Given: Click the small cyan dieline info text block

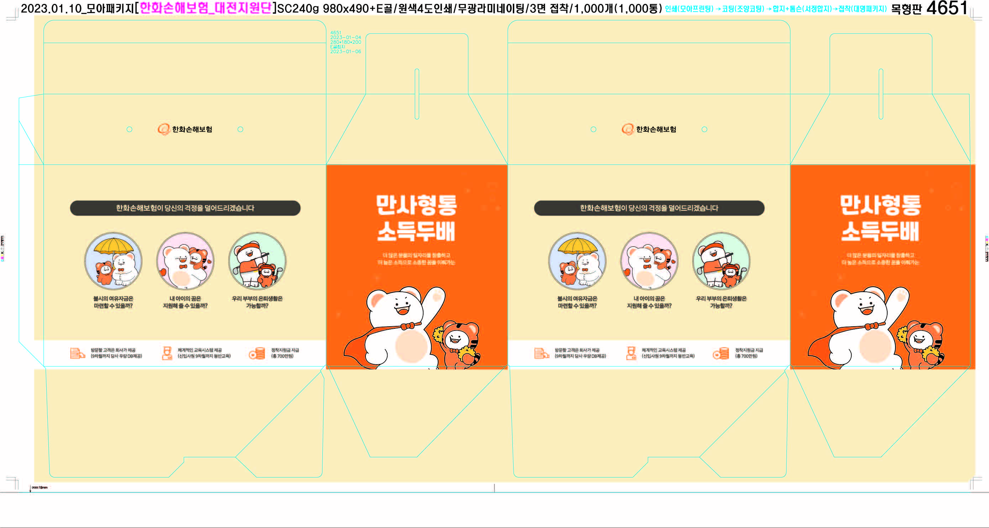Looking at the screenshot, I should tap(345, 42).
